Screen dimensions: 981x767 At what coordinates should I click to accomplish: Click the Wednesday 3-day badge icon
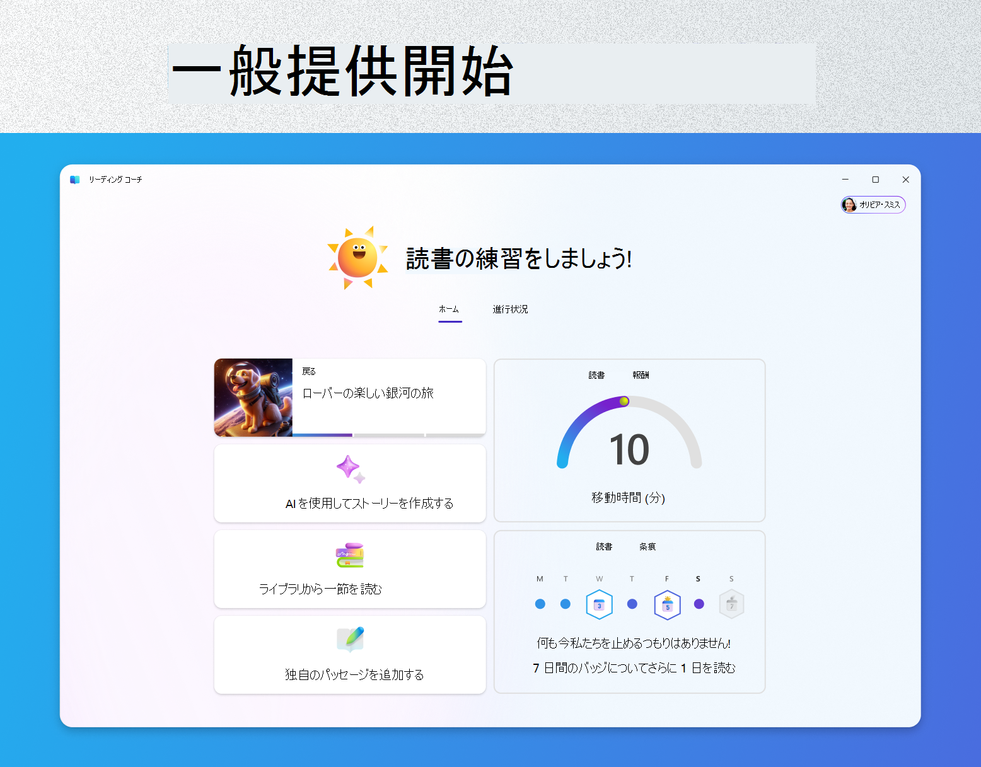[600, 605]
